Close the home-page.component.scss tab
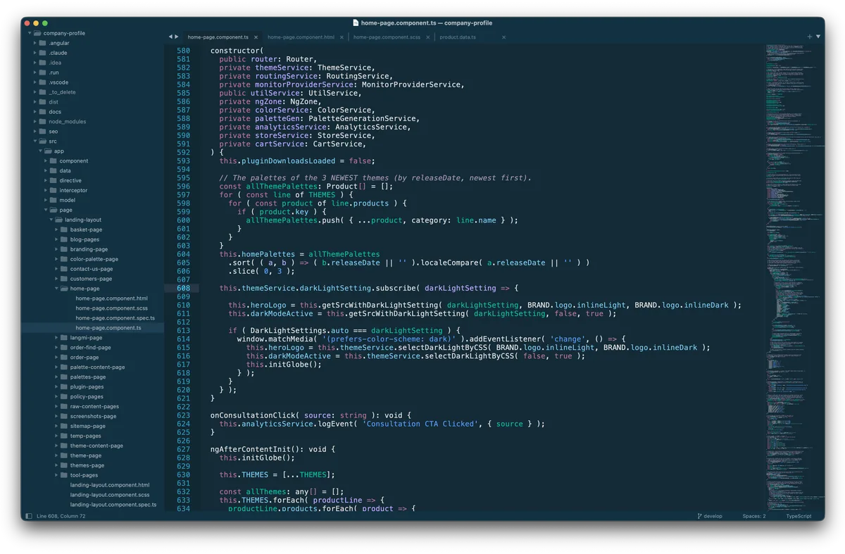 tap(428, 37)
